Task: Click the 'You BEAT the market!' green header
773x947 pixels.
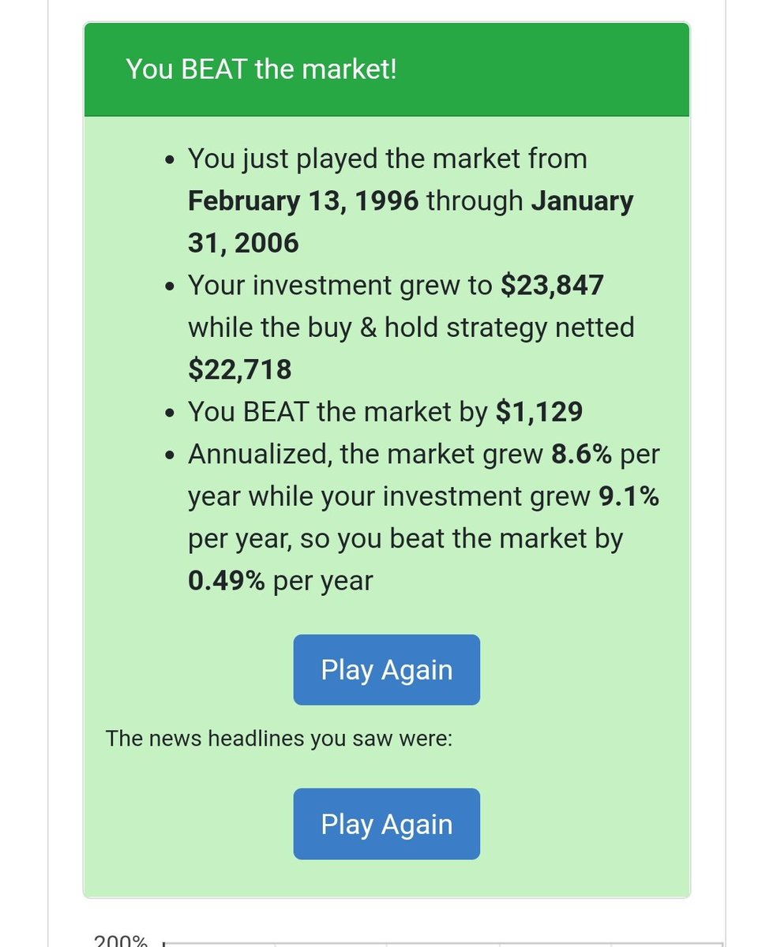Action: pyautogui.click(x=386, y=69)
